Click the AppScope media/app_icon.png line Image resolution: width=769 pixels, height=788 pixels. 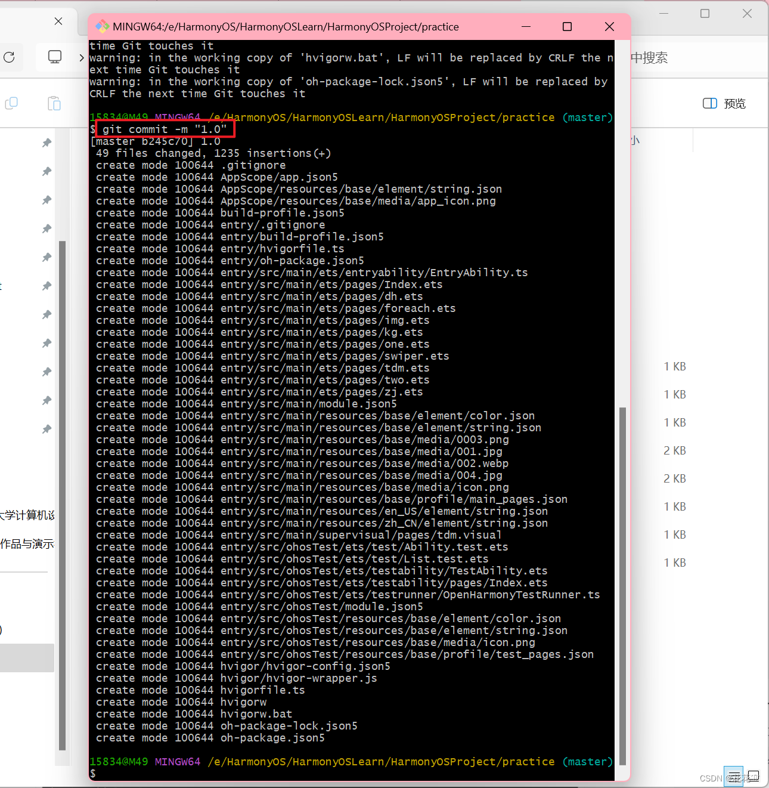[x=296, y=201]
